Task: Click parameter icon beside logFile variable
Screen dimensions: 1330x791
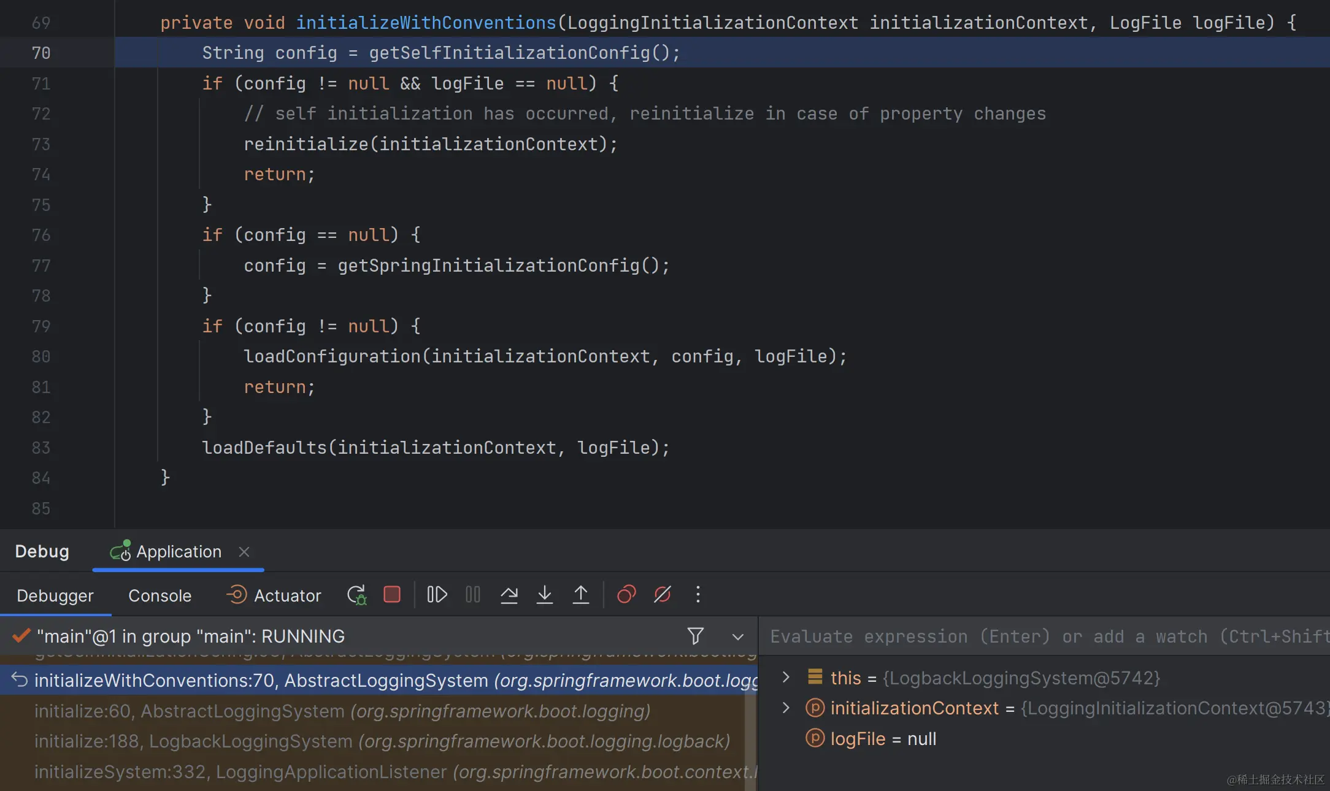Action: [x=815, y=738]
